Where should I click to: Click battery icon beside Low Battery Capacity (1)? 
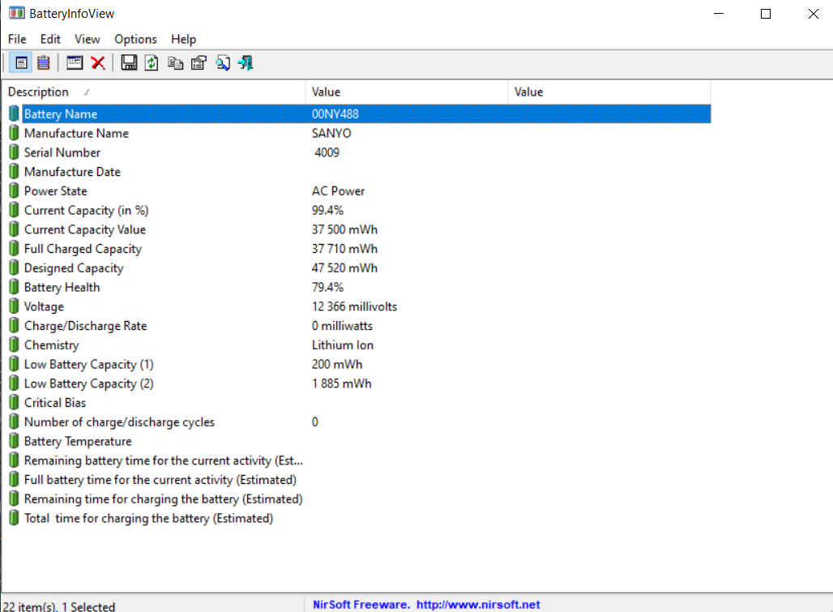point(14,364)
